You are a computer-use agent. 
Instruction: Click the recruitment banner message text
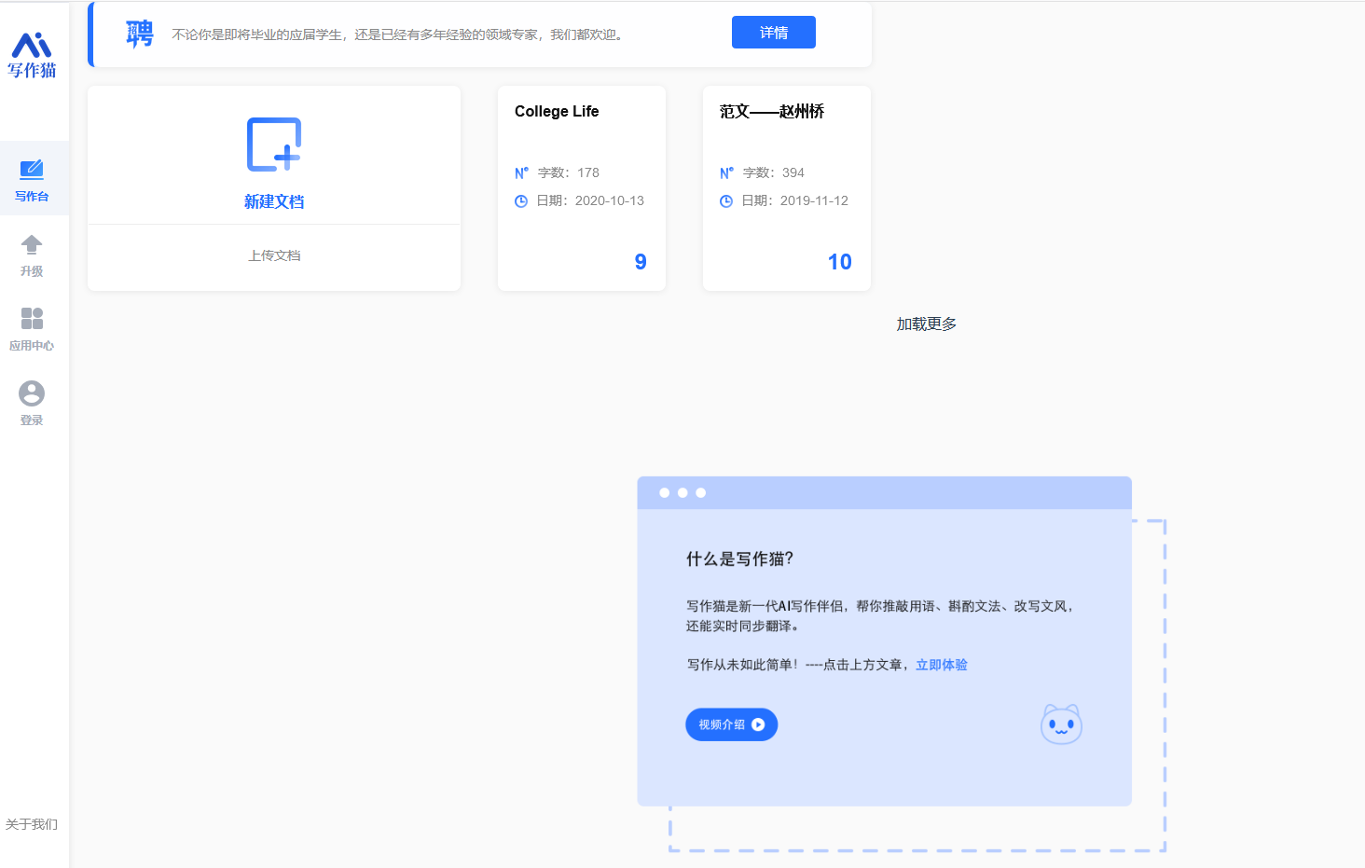398,34
